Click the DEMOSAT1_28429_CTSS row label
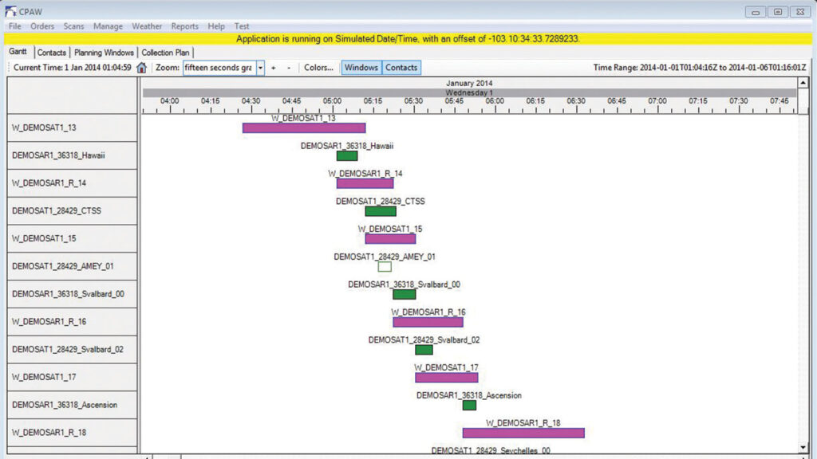The image size is (817, 459). [72, 211]
